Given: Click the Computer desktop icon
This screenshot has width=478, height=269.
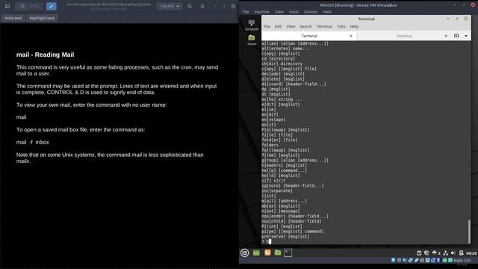Looking at the screenshot, I should [x=252, y=25].
